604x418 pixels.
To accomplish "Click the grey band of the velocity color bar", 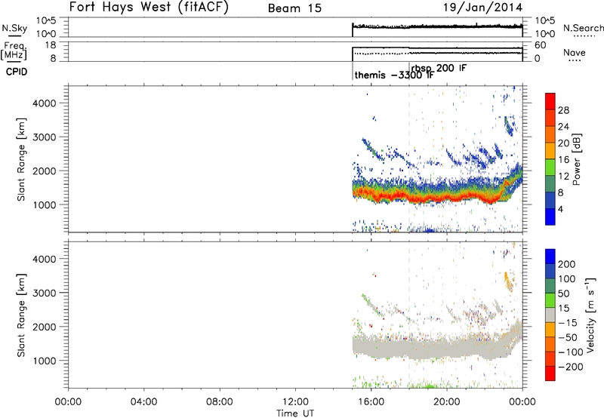I will pos(550,315).
